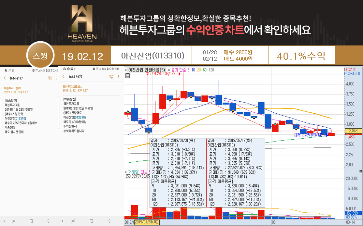Click 83.85% volume ratio label
Image resolution: width=363 pixels, height=226 pixels.
tap(351, 217)
